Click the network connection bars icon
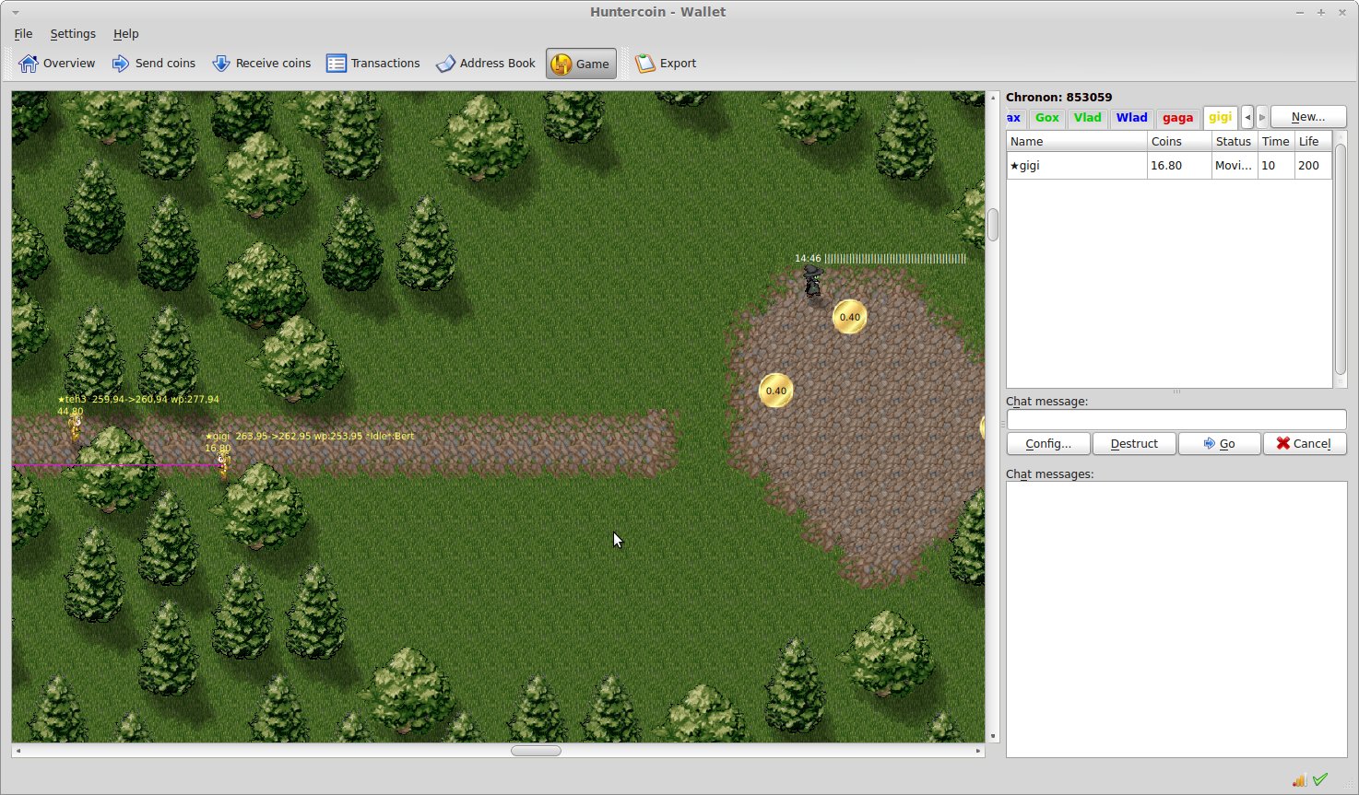The width and height of the screenshot is (1359, 795). (x=1299, y=780)
